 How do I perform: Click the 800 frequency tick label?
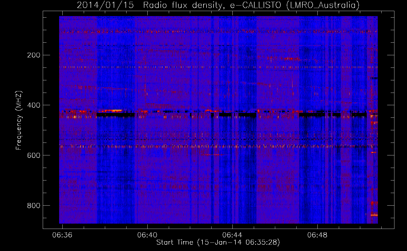coord(34,206)
